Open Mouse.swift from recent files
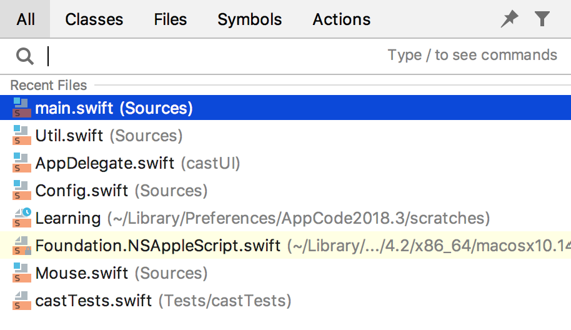The image size is (571, 330). (x=285, y=273)
